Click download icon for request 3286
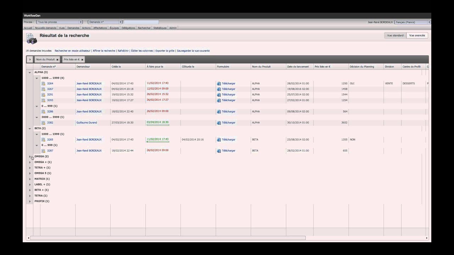The height and width of the screenshot is (255, 454). coord(219,112)
